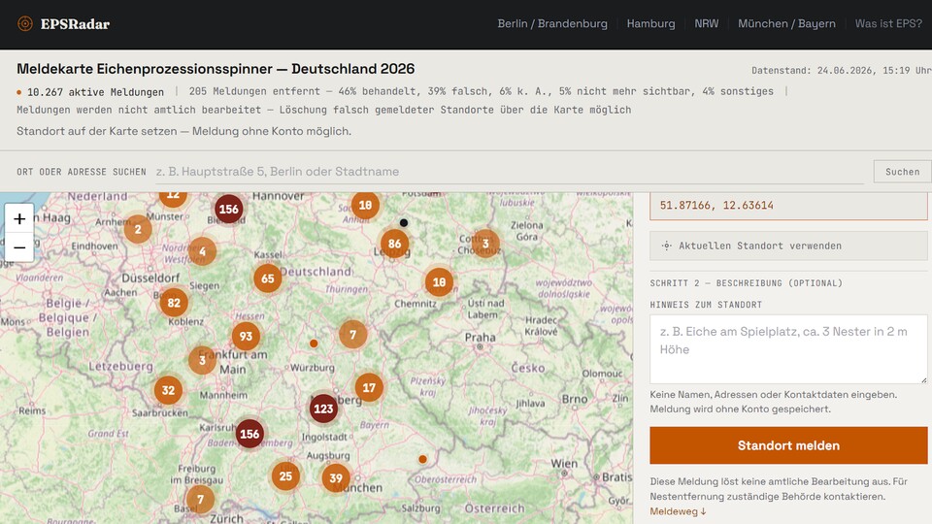Click the single orange dot near Oberösterreich
The height and width of the screenshot is (524, 932).
[422, 459]
